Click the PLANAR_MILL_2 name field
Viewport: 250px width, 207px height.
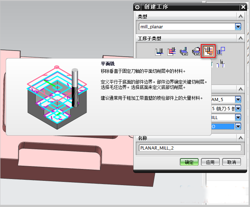pyautogui.click(x=190, y=148)
